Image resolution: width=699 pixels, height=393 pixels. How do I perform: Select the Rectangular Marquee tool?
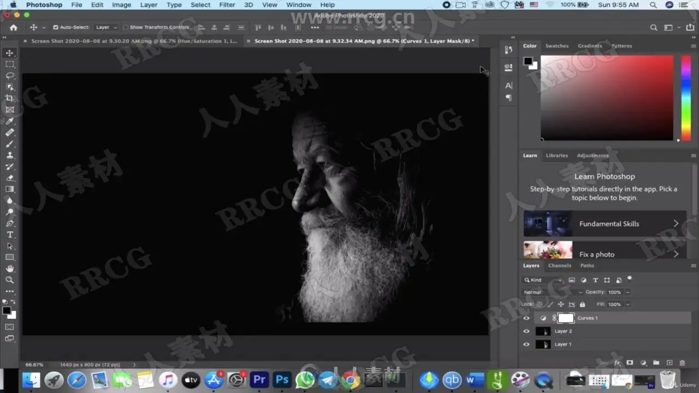point(10,64)
